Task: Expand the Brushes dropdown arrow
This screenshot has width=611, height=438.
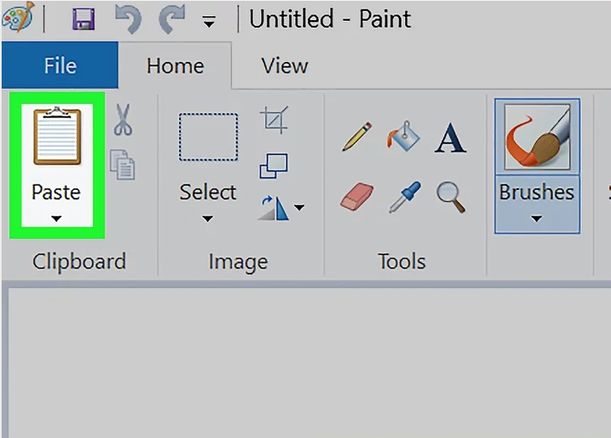Action: pos(537,219)
